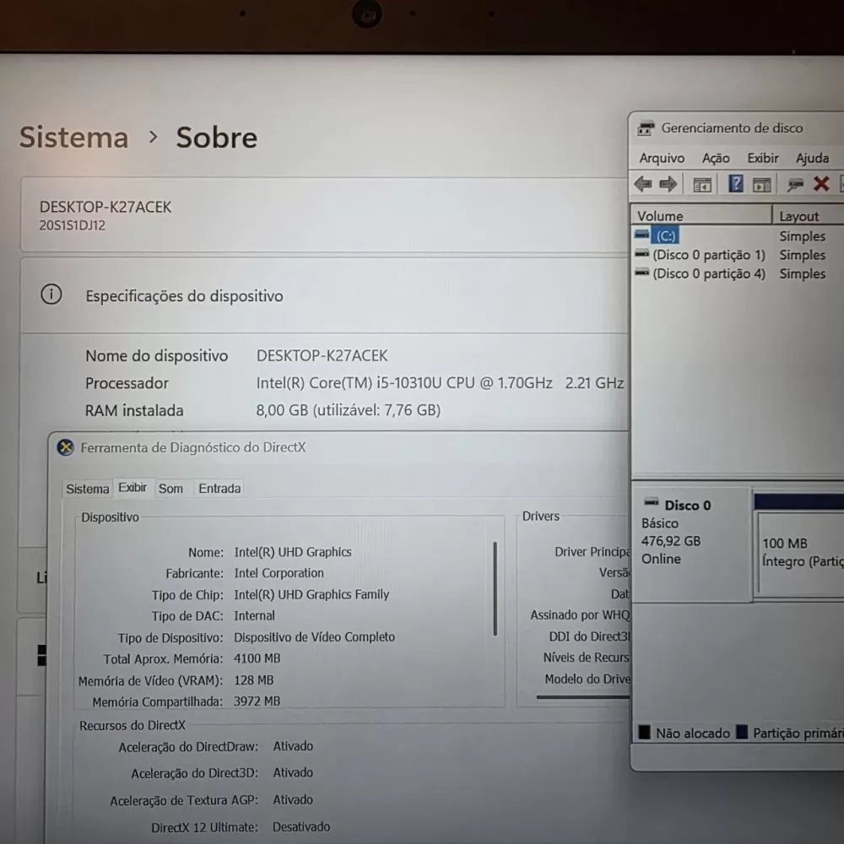Image resolution: width=844 pixels, height=844 pixels.
Task: Open the Ação menu in Disk Management
Action: [716, 158]
